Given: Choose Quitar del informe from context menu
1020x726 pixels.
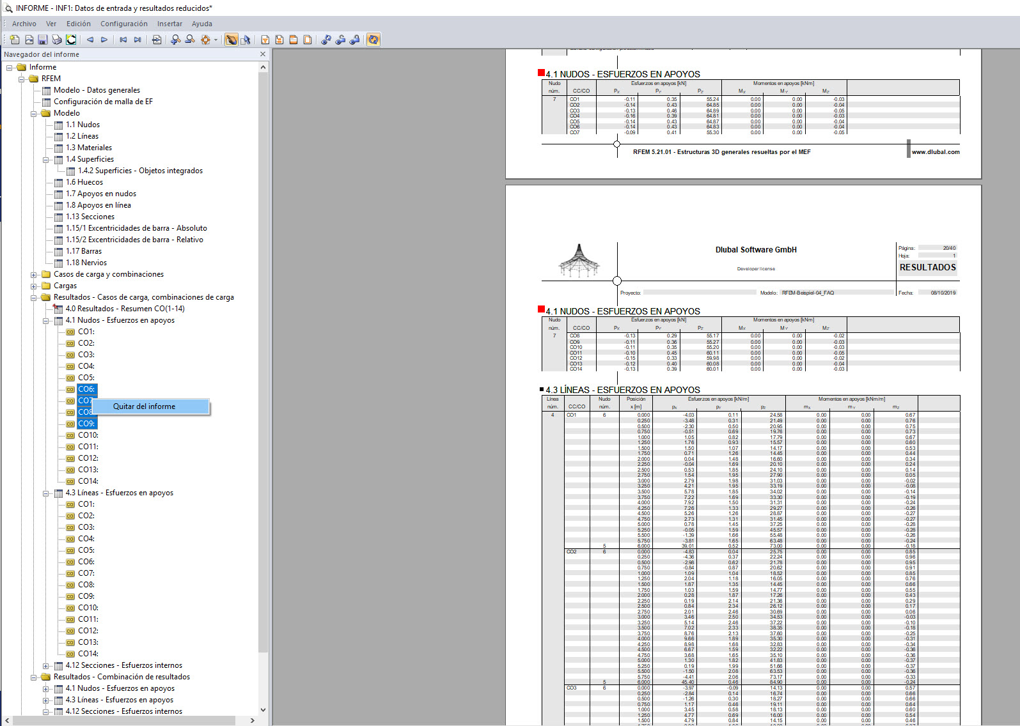Looking at the screenshot, I should coord(151,406).
